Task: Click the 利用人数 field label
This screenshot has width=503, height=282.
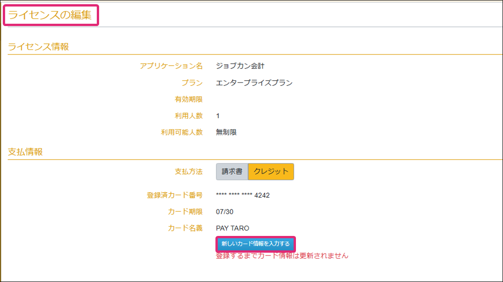Action: point(188,115)
